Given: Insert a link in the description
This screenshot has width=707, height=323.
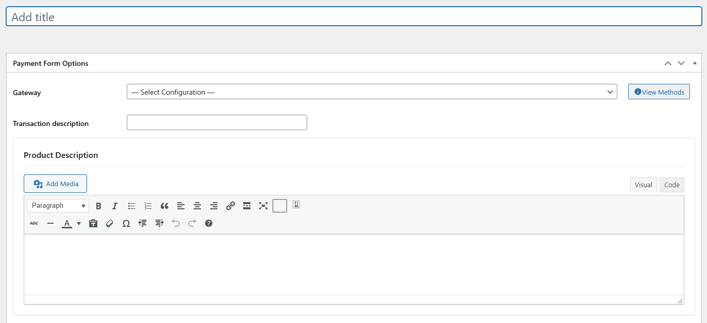Looking at the screenshot, I should [x=230, y=206].
